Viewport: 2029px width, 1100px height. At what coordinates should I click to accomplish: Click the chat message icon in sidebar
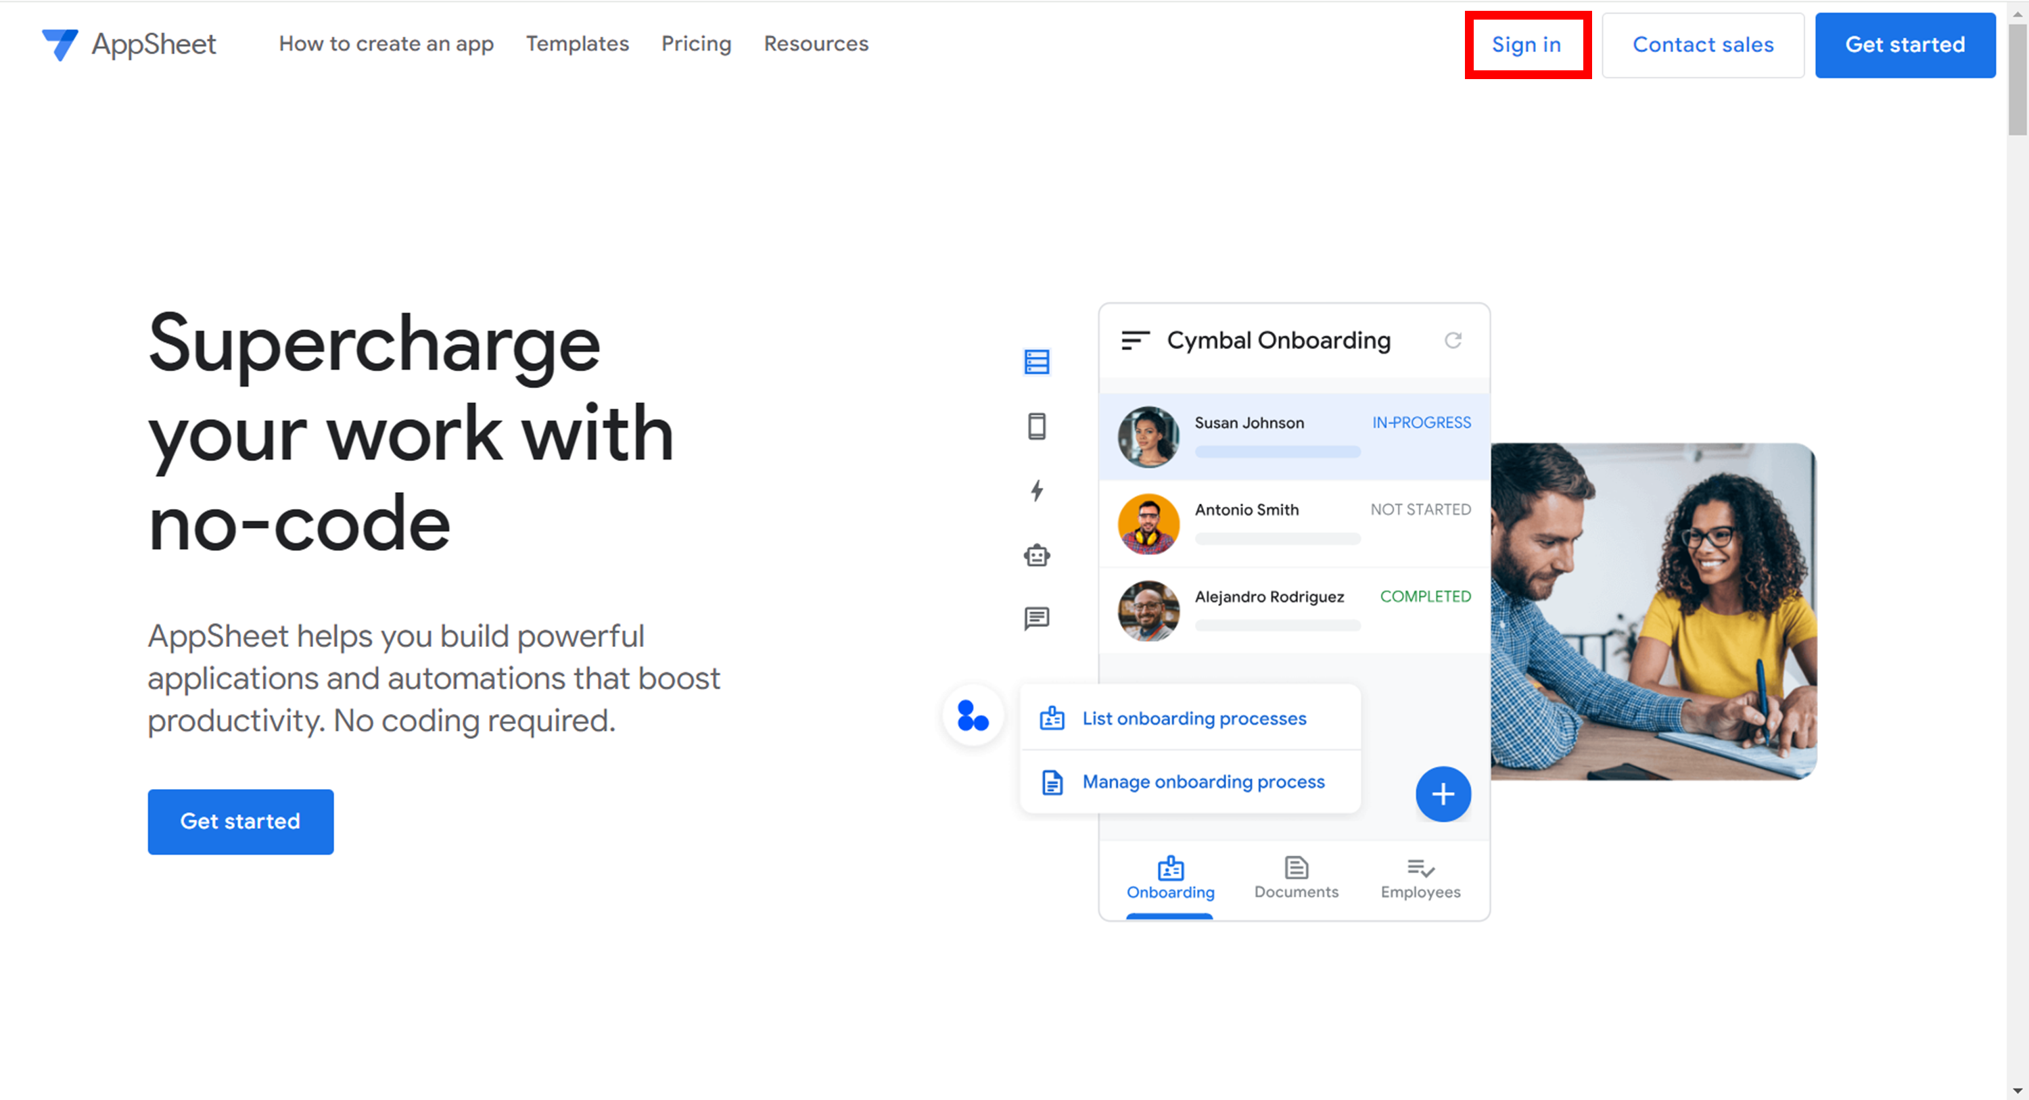pyautogui.click(x=1037, y=618)
